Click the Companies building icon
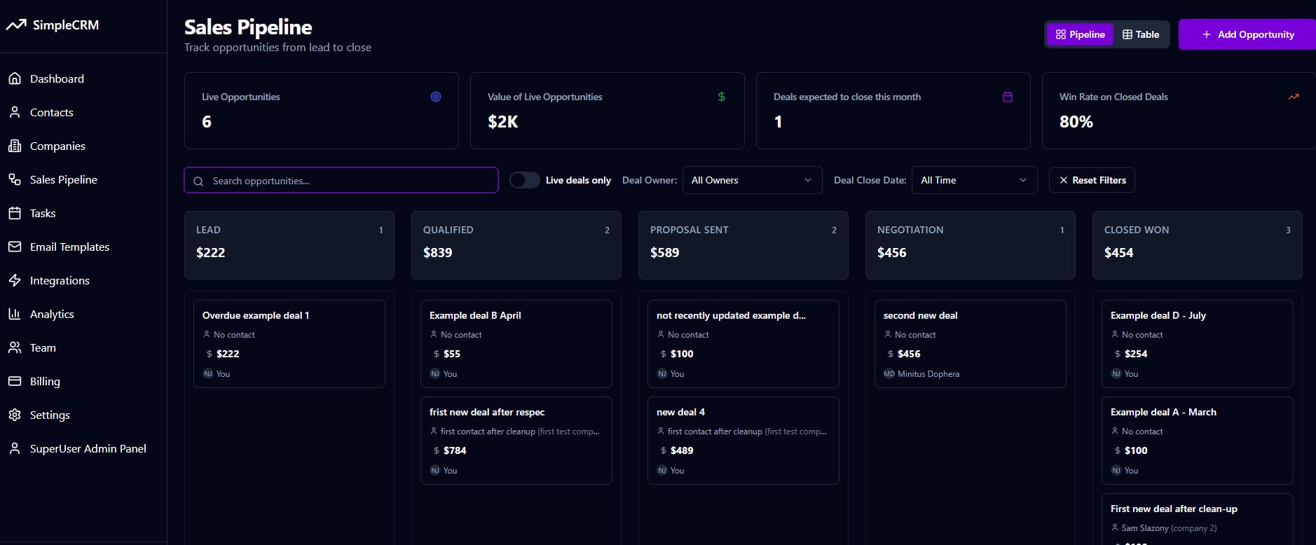The width and height of the screenshot is (1316, 545). tap(15, 146)
